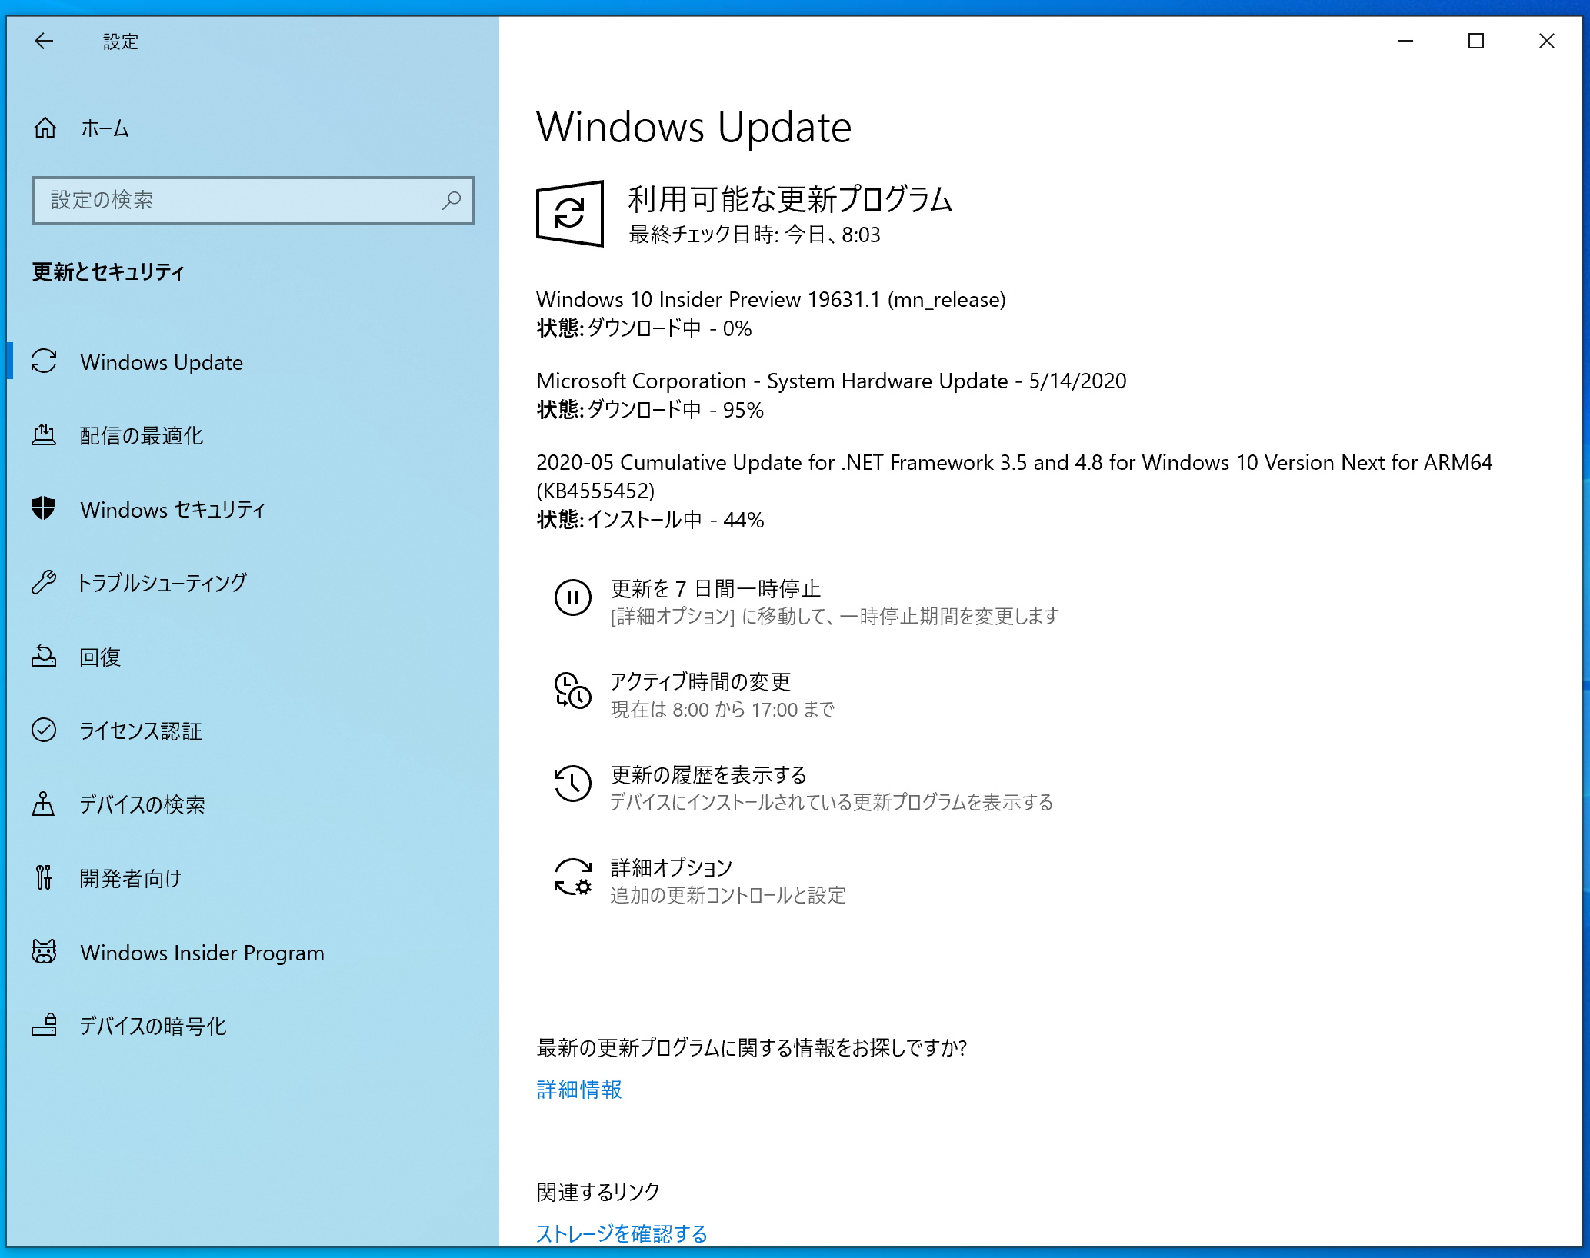
Task: Open the 詳細情報 link
Action: pos(579,1090)
